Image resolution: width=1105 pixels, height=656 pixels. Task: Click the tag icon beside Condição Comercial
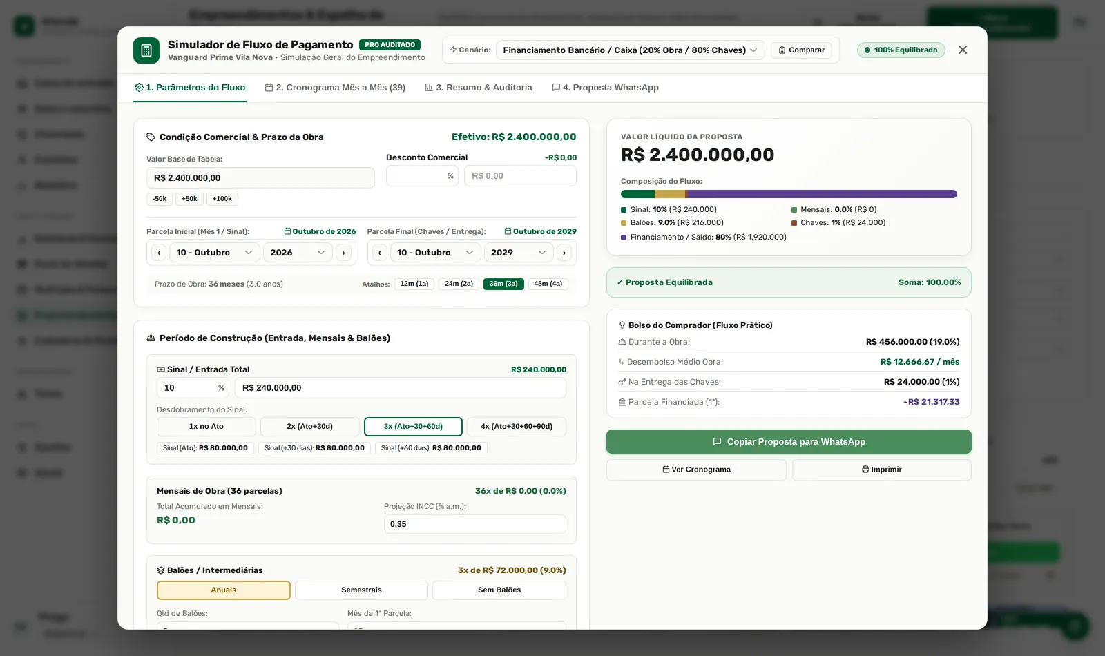(x=151, y=137)
